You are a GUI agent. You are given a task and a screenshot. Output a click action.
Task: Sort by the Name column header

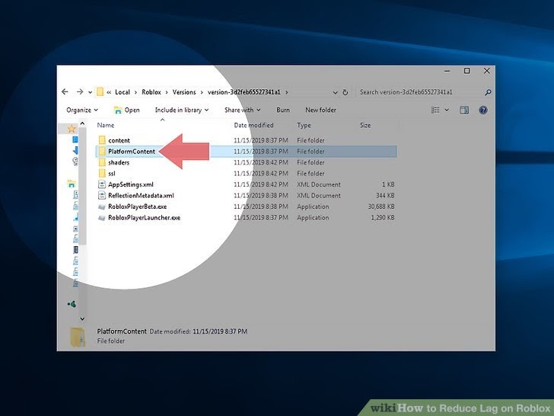(x=106, y=125)
